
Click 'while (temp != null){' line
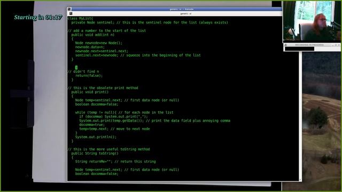pos(124,113)
